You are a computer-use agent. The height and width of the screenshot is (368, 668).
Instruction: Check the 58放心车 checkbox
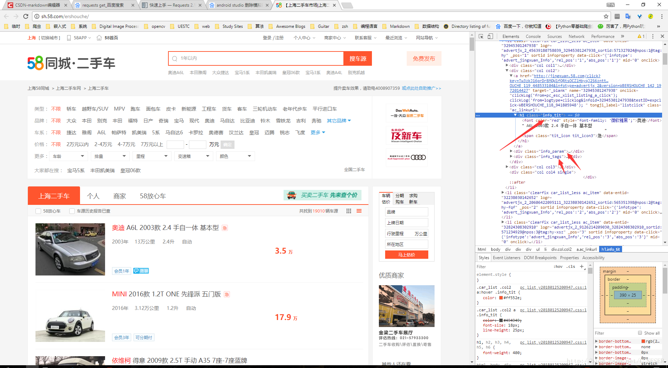point(38,211)
